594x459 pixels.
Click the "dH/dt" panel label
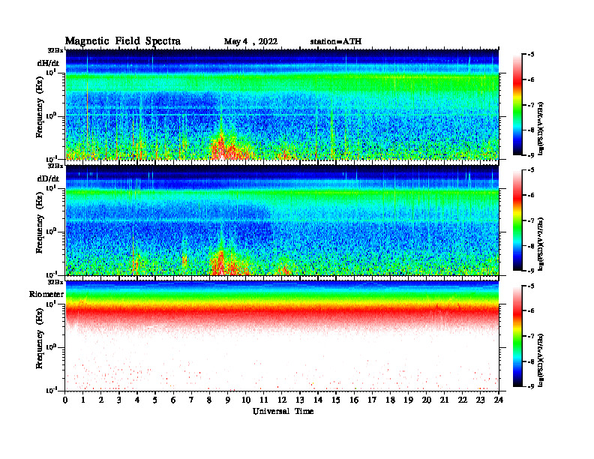[x=48, y=63]
